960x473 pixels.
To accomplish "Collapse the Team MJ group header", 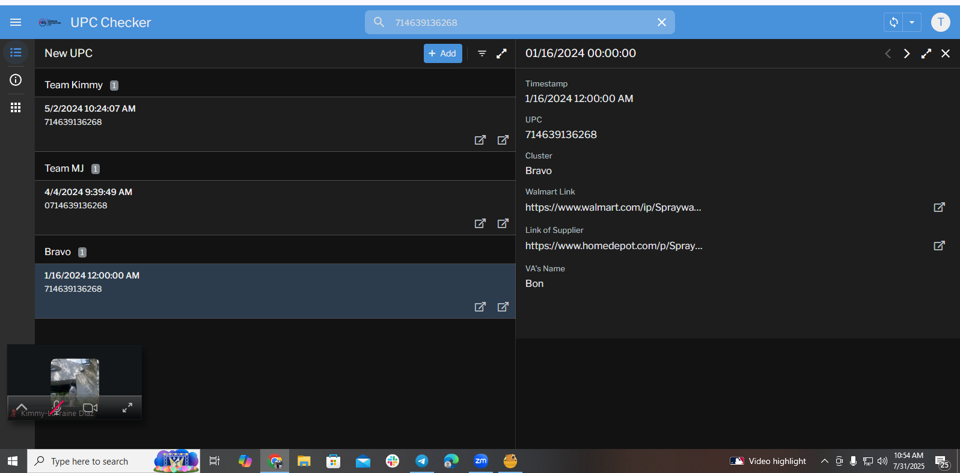I will click(64, 168).
